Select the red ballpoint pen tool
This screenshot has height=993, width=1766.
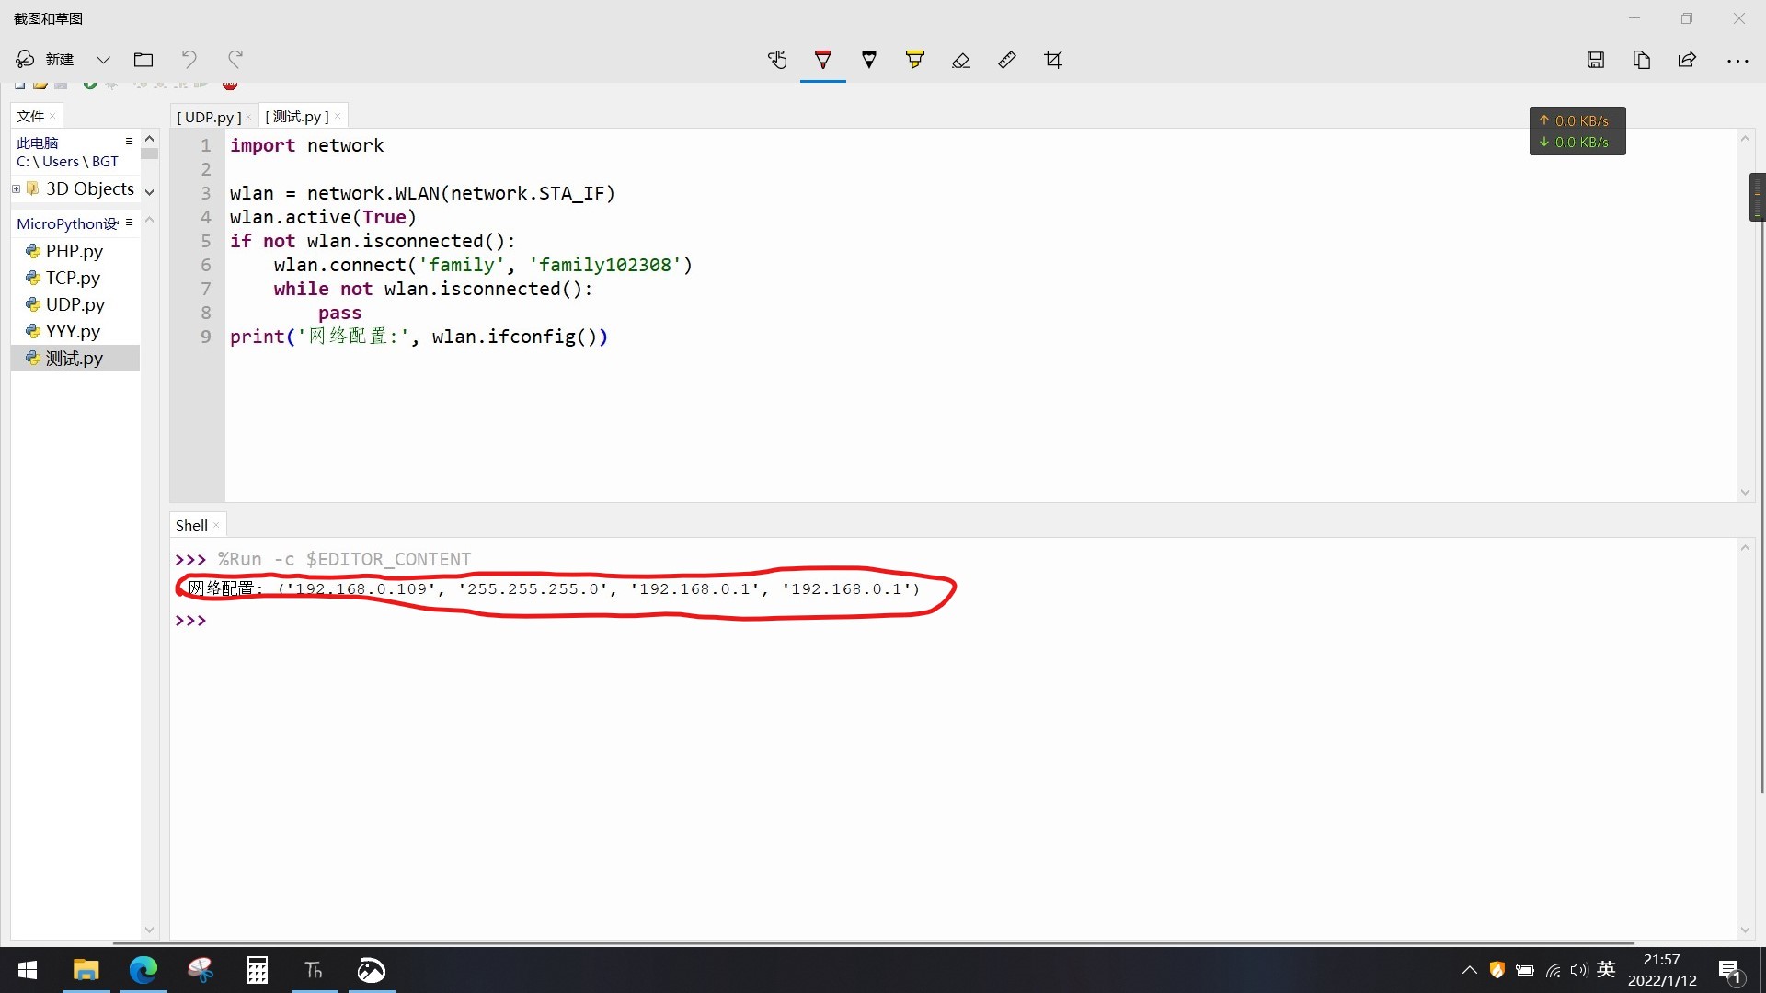pos(823,60)
